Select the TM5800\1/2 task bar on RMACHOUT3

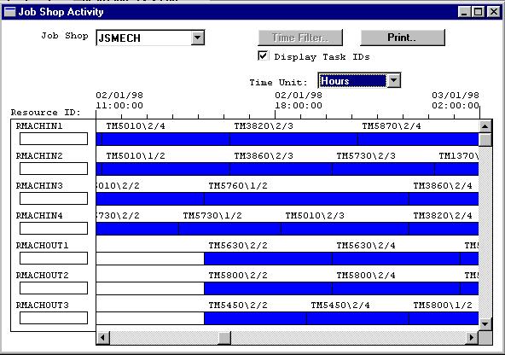pyautogui.click(x=444, y=318)
